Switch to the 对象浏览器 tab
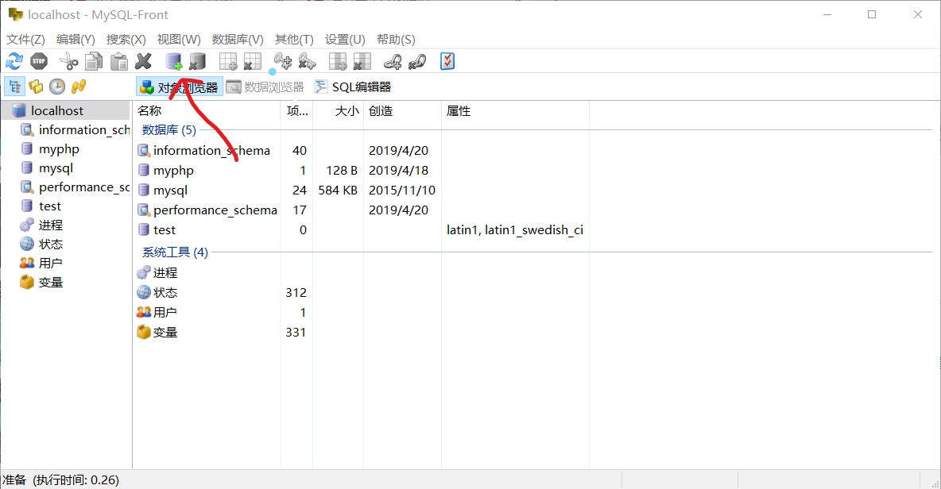 coord(180,87)
